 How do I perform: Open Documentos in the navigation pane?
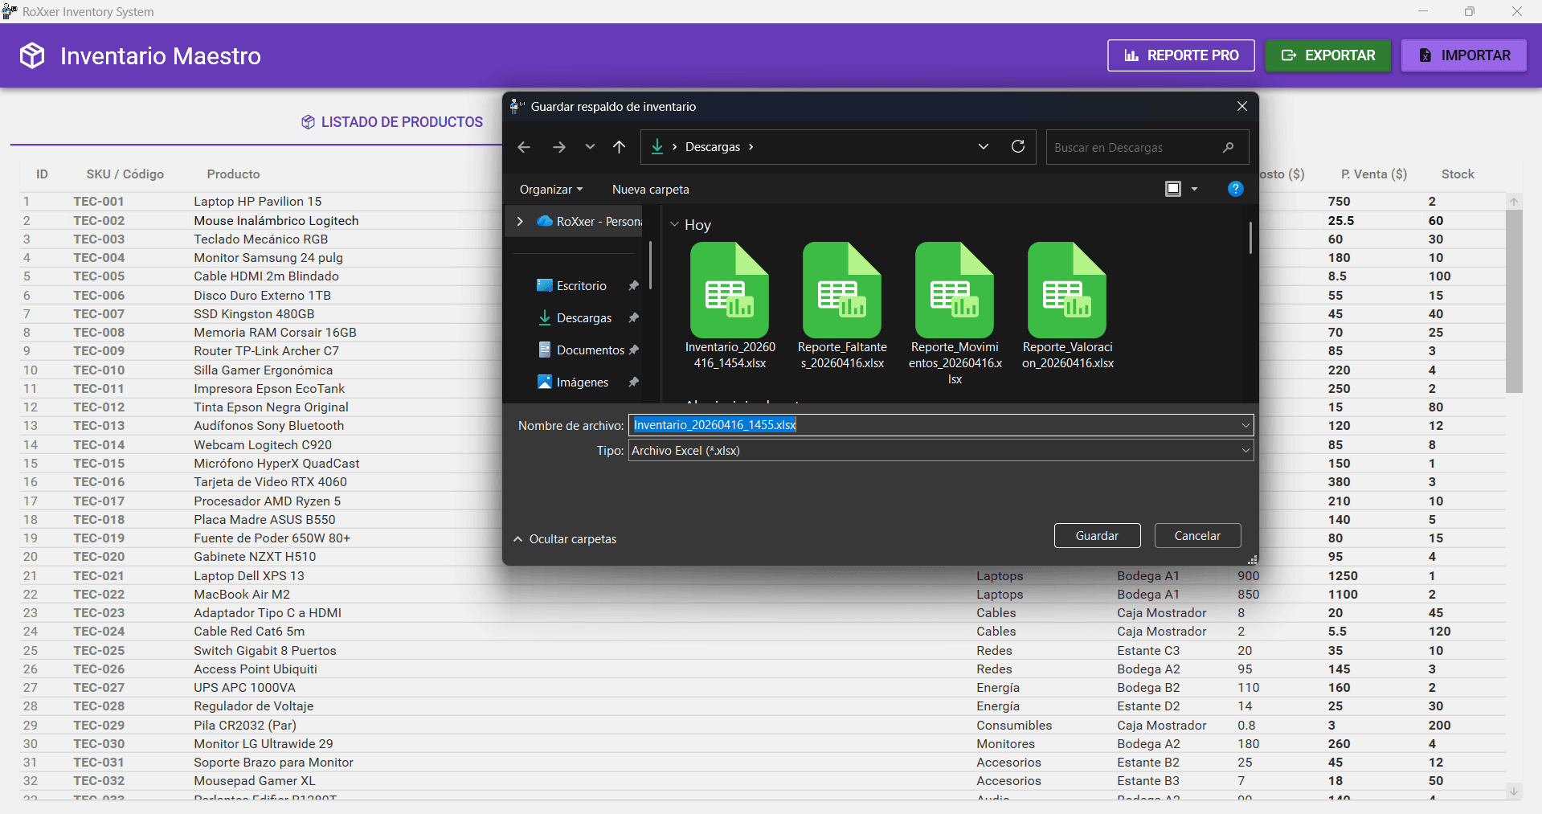click(x=581, y=350)
